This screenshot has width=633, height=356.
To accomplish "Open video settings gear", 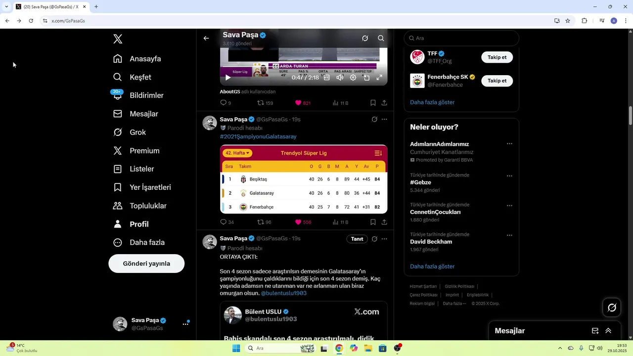I will [x=353, y=78].
